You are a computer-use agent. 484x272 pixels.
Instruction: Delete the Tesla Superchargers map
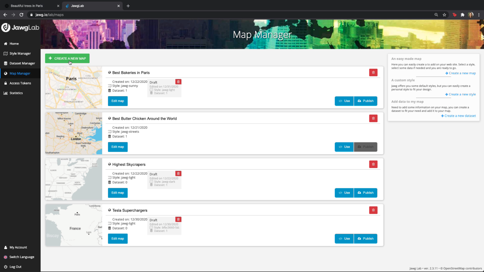373,210
